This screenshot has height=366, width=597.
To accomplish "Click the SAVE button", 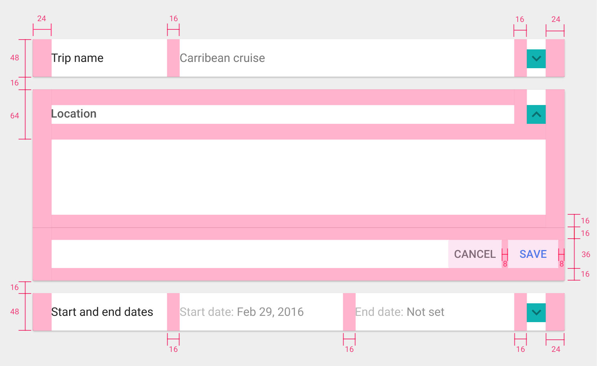I will pos(533,254).
